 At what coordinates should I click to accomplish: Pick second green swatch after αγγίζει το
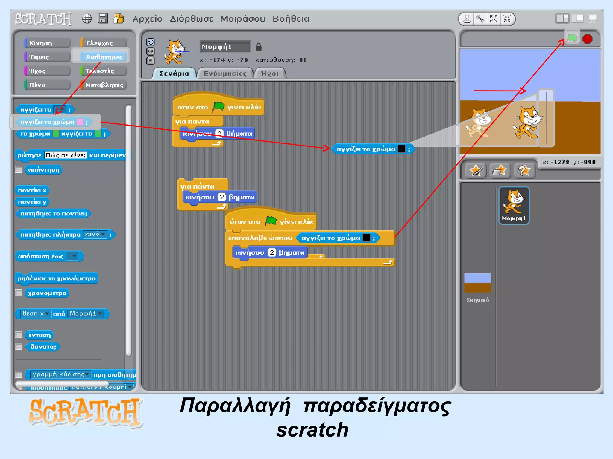click(x=98, y=134)
